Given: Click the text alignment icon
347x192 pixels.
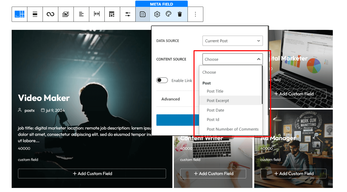Looking at the screenshot, I should click(x=81, y=14).
